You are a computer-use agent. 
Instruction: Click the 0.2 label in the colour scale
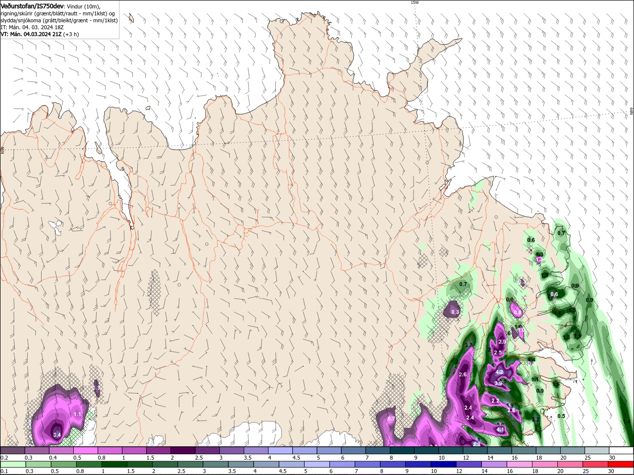tap(4, 458)
